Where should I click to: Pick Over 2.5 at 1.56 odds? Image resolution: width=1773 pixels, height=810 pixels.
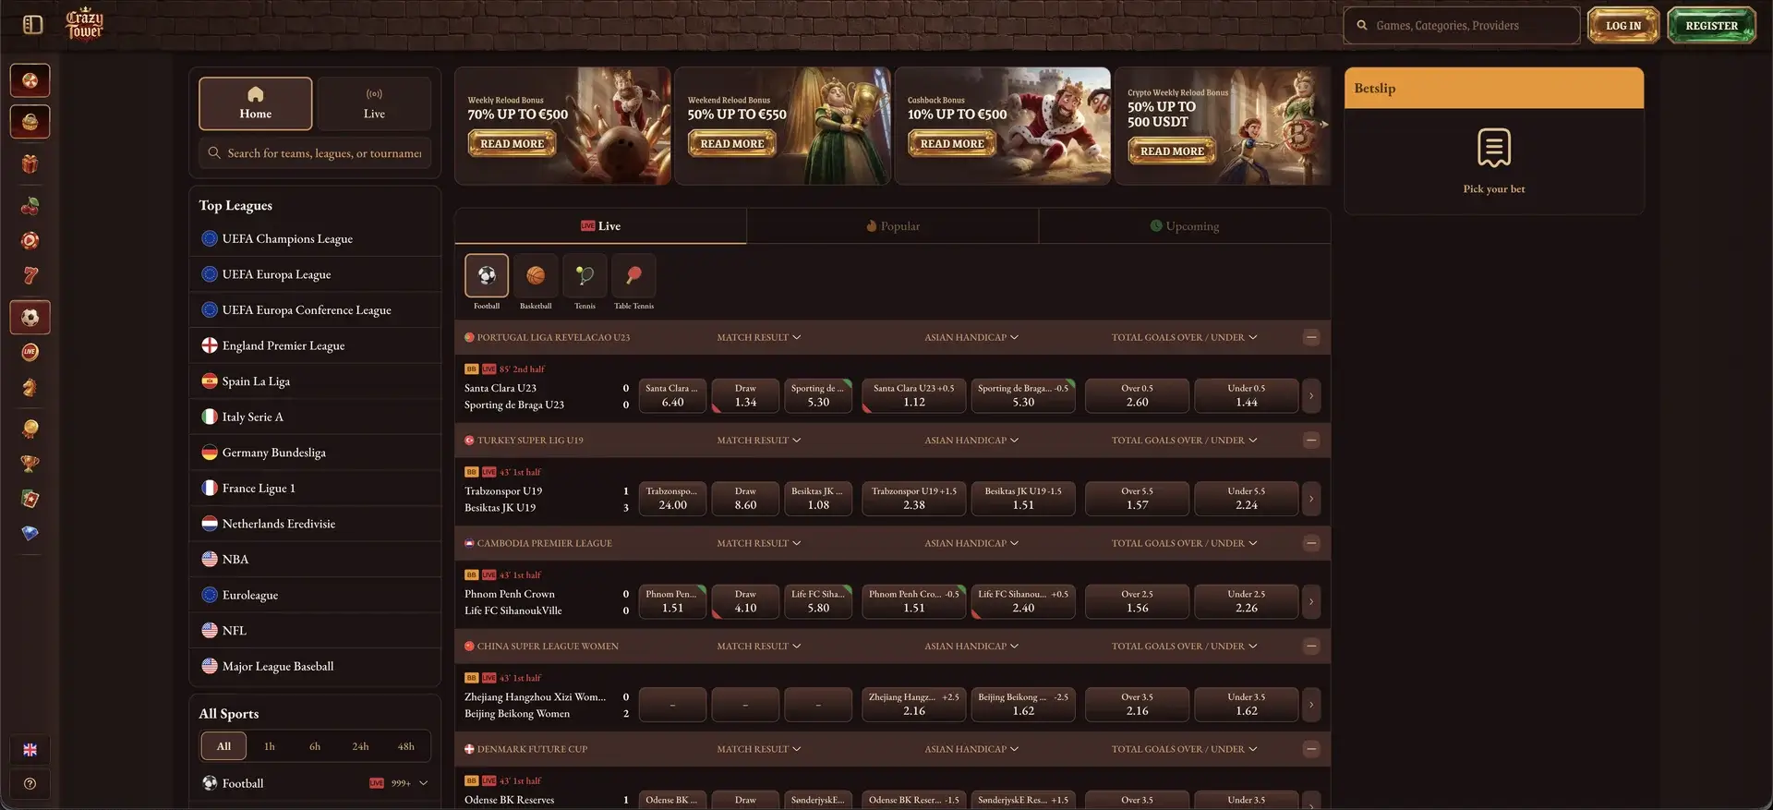[1137, 602]
